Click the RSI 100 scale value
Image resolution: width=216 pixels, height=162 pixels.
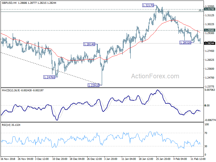click(207, 124)
